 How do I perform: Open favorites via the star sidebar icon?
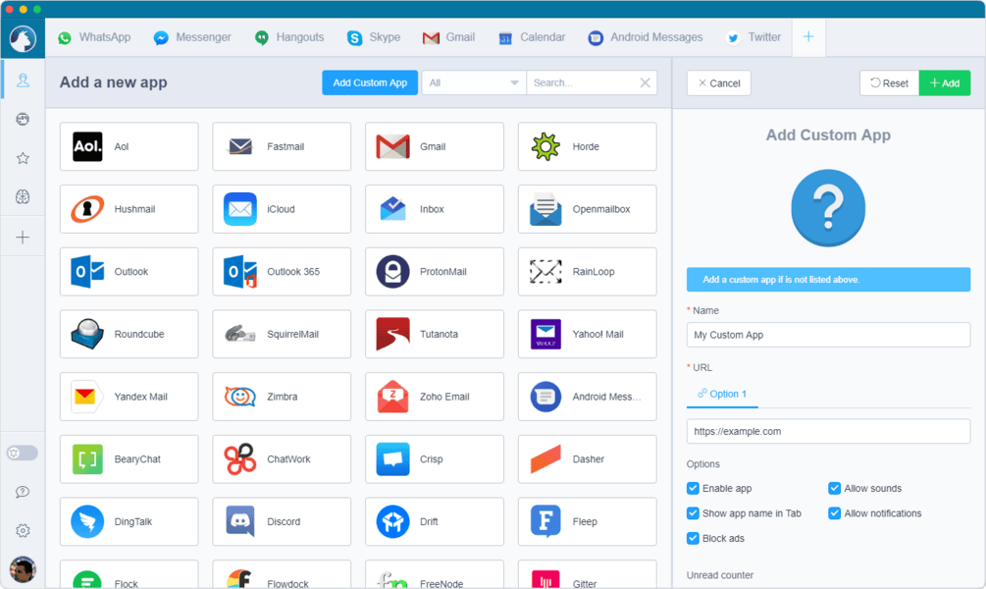pyautogui.click(x=22, y=157)
